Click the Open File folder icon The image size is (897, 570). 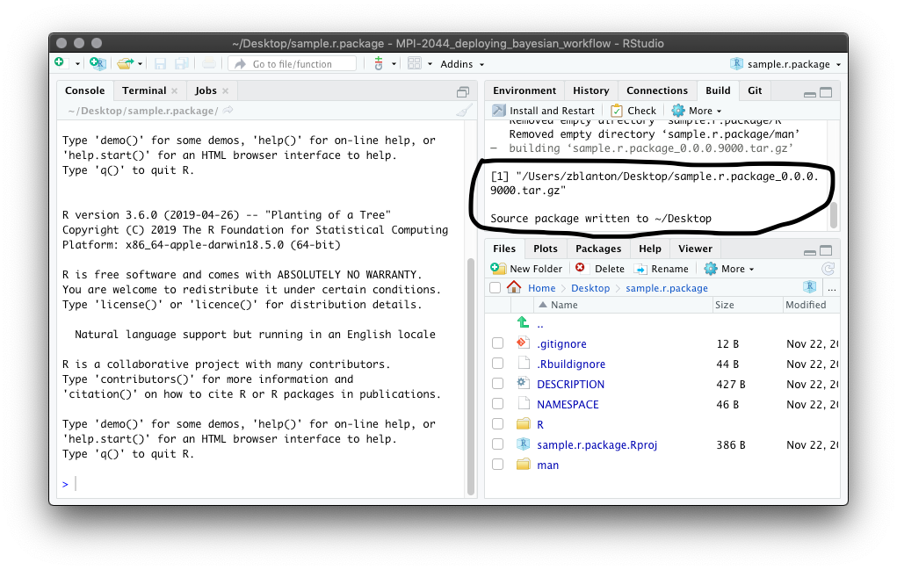coord(125,63)
